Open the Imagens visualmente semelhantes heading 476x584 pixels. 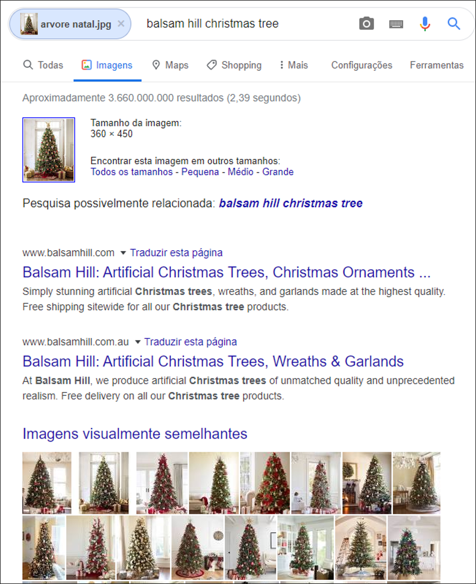[135, 434]
